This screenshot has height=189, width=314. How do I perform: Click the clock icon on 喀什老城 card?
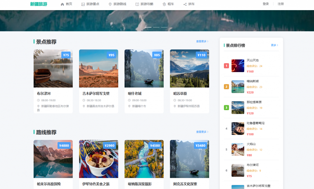pos(129,100)
